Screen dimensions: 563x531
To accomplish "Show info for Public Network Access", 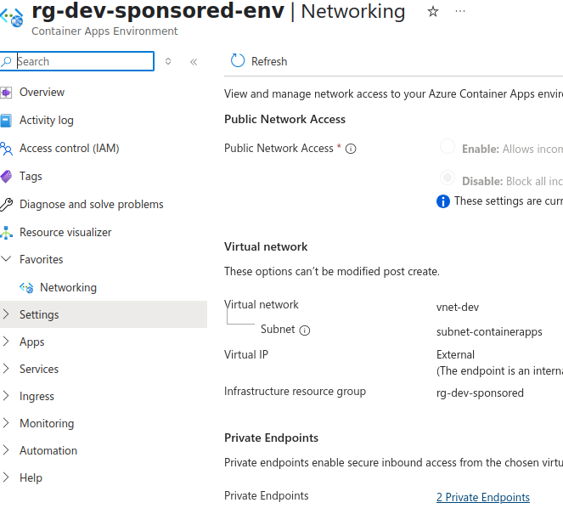I will (x=351, y=149).
